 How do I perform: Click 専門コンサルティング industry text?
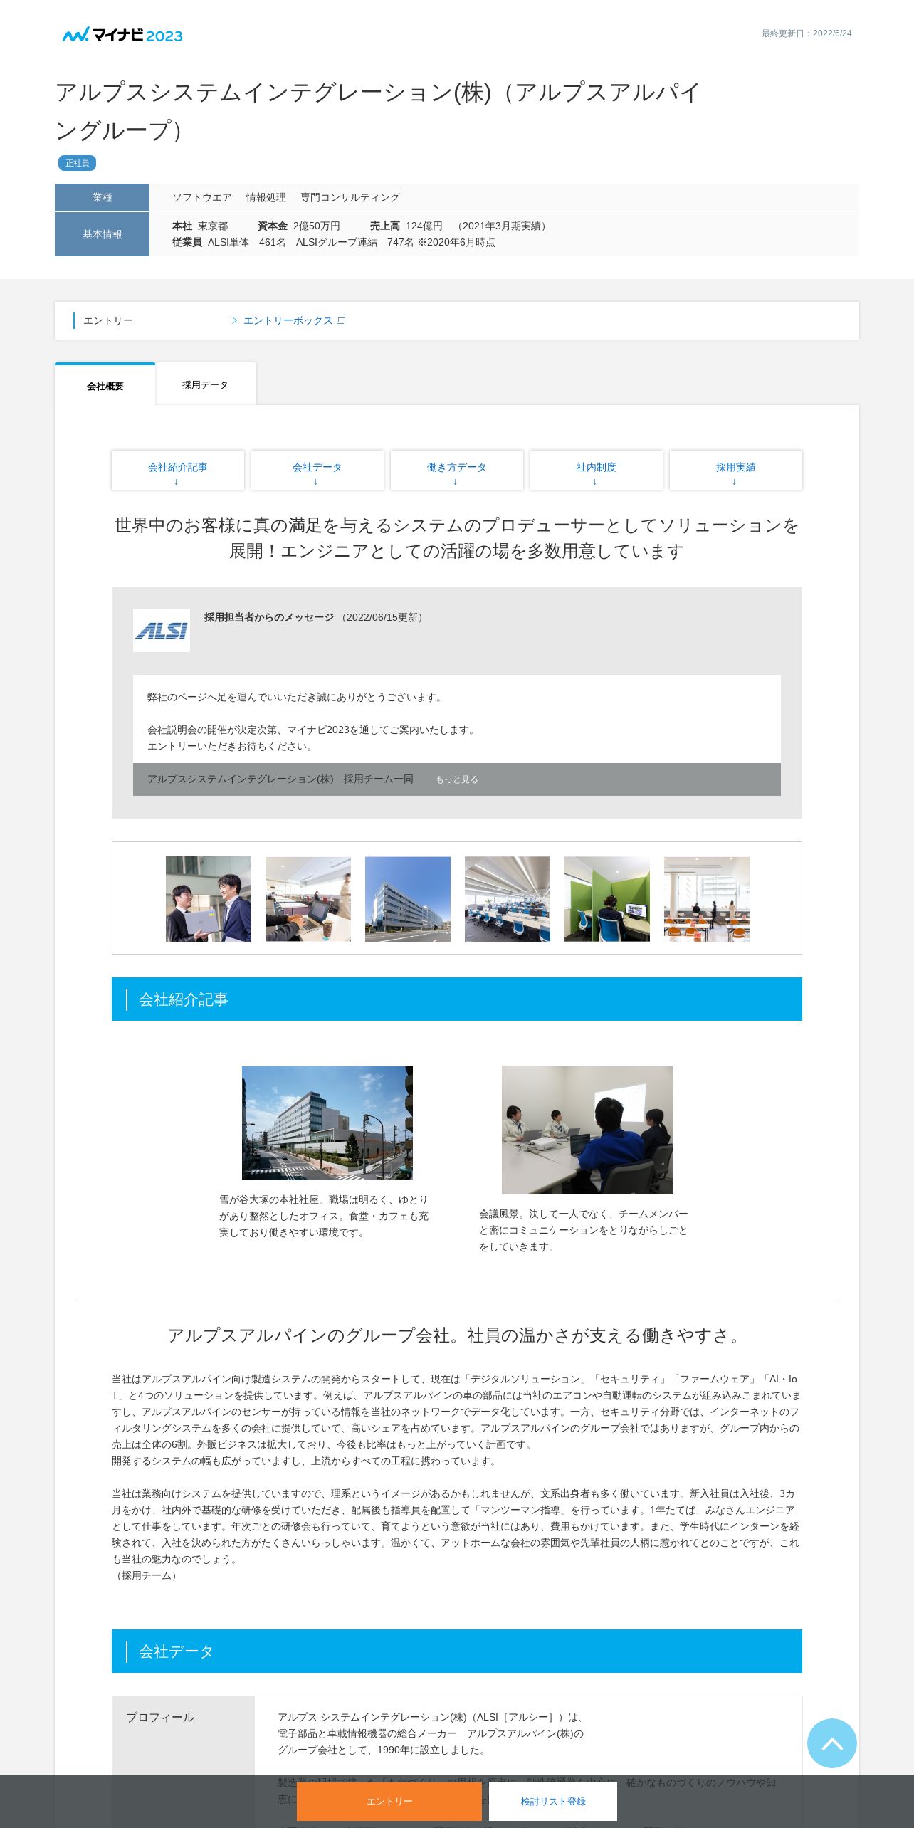coord(350,197)
